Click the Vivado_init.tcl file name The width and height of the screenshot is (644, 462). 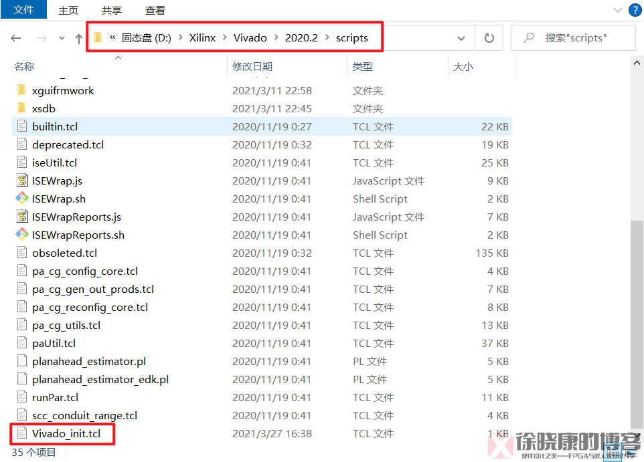point(66,434)
